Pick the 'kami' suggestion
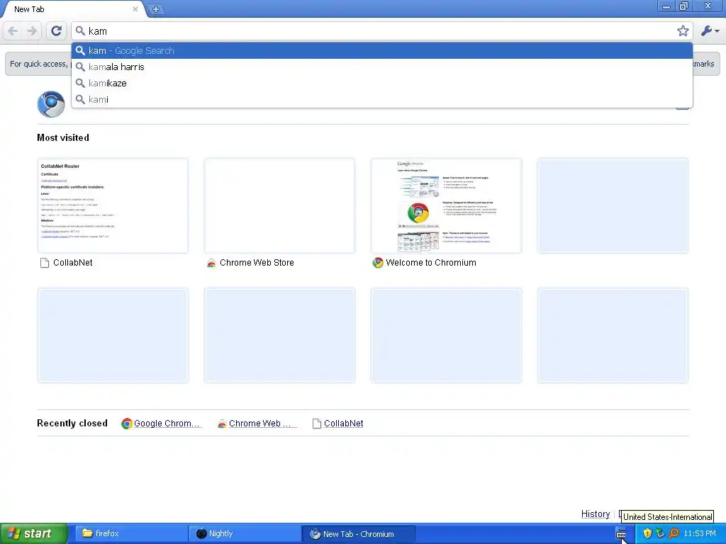 tap(382, 99)
